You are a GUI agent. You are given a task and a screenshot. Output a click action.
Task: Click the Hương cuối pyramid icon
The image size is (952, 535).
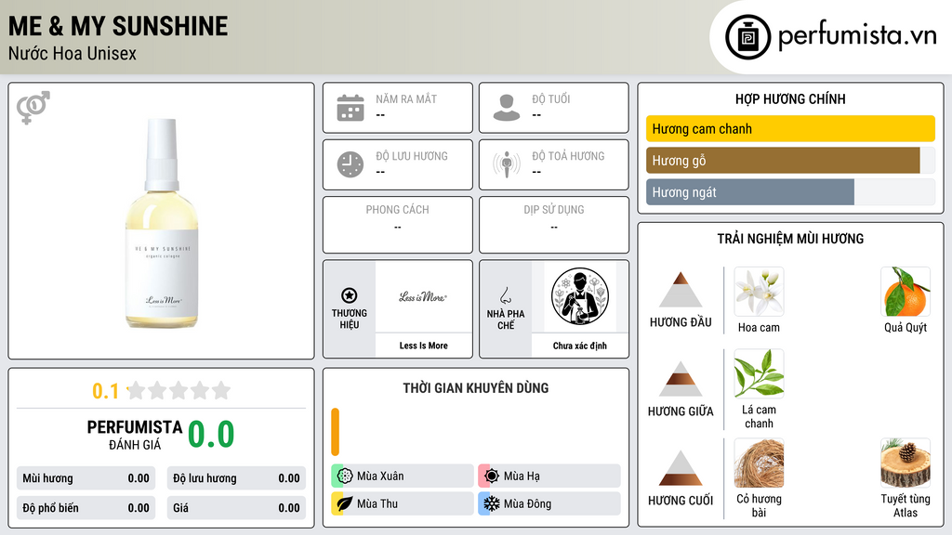[x=681, y=468]
